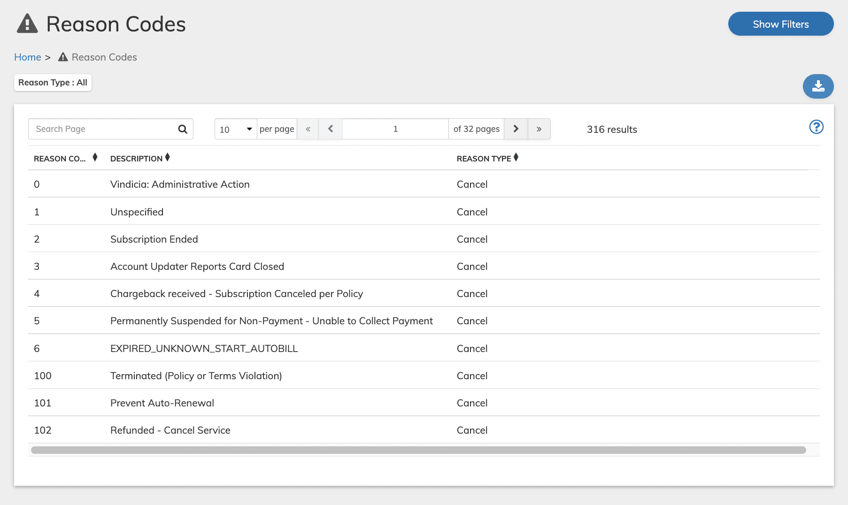The image size is (848, 505).
Task: Sort the Description column
Action: click(x=167, y=157)
